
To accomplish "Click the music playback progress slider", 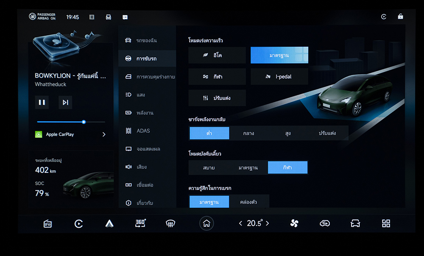I will [x=71, y=122].
